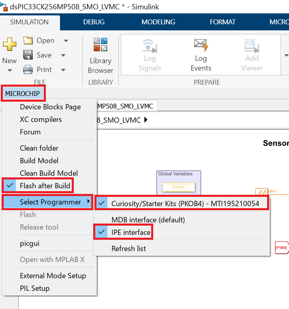Click the Save floppy disk icon
This screenshot has height=309, width=289.
pos(28,55)
